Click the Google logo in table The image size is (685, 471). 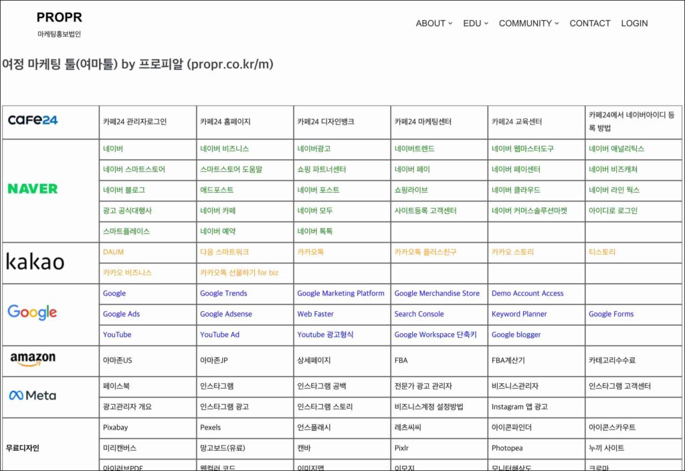tap(32, 312)
